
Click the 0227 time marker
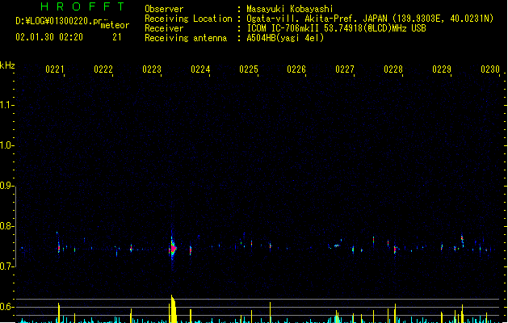(345, 69)
